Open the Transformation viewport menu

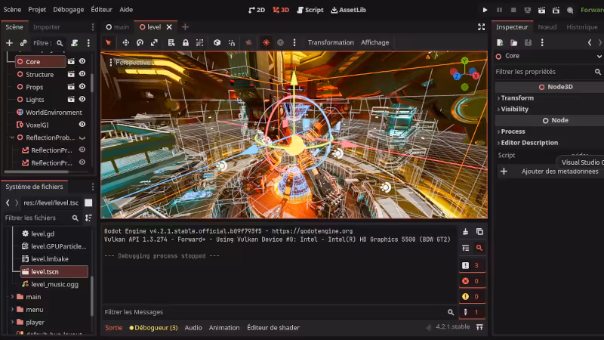(331, 42)
